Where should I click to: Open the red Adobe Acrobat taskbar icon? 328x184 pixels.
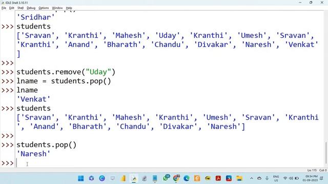click(x=218, y=178)
